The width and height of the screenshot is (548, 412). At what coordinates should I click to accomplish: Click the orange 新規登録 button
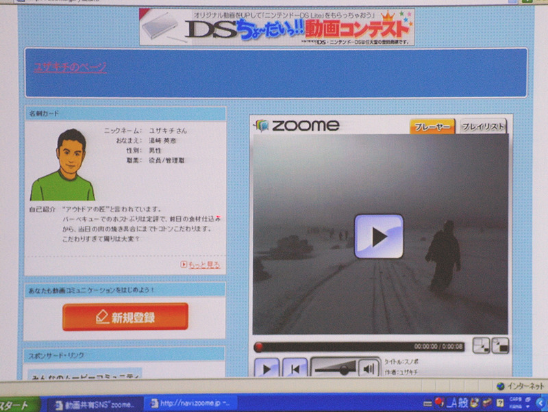point(125,317)
